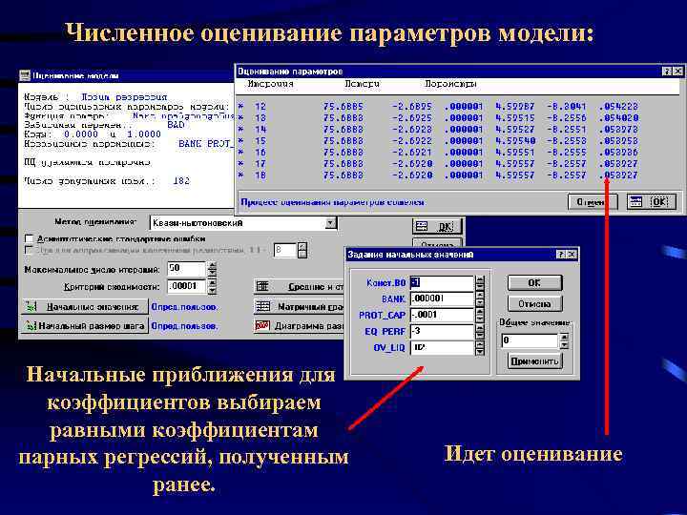Click the spinner of the Общее значение field

click(564, 340)
